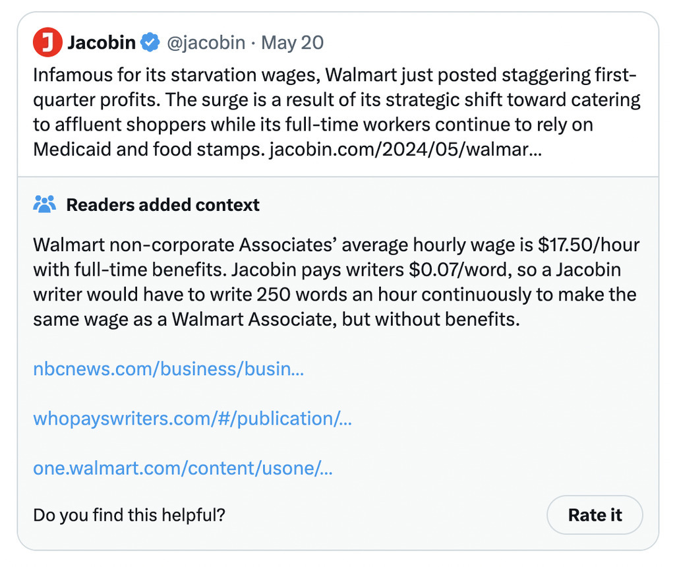The width and height of the screenshot is (675, 567).
Task: Open the Jacobin display name profile link
Action: click(101, 44)
